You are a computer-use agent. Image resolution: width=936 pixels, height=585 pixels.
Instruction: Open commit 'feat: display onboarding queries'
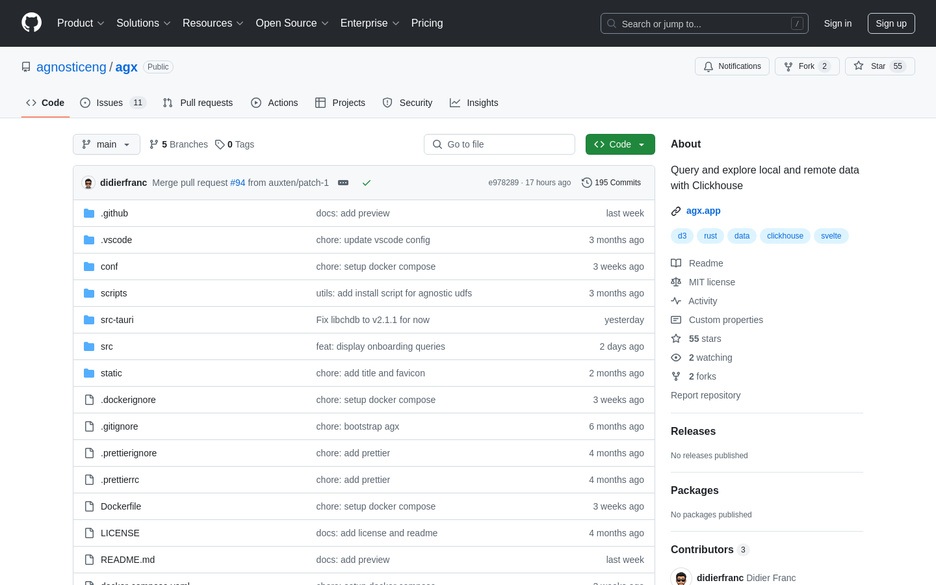(381, 346)
